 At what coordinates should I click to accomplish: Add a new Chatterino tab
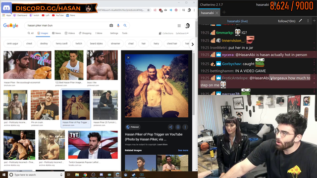click(224, 12)
